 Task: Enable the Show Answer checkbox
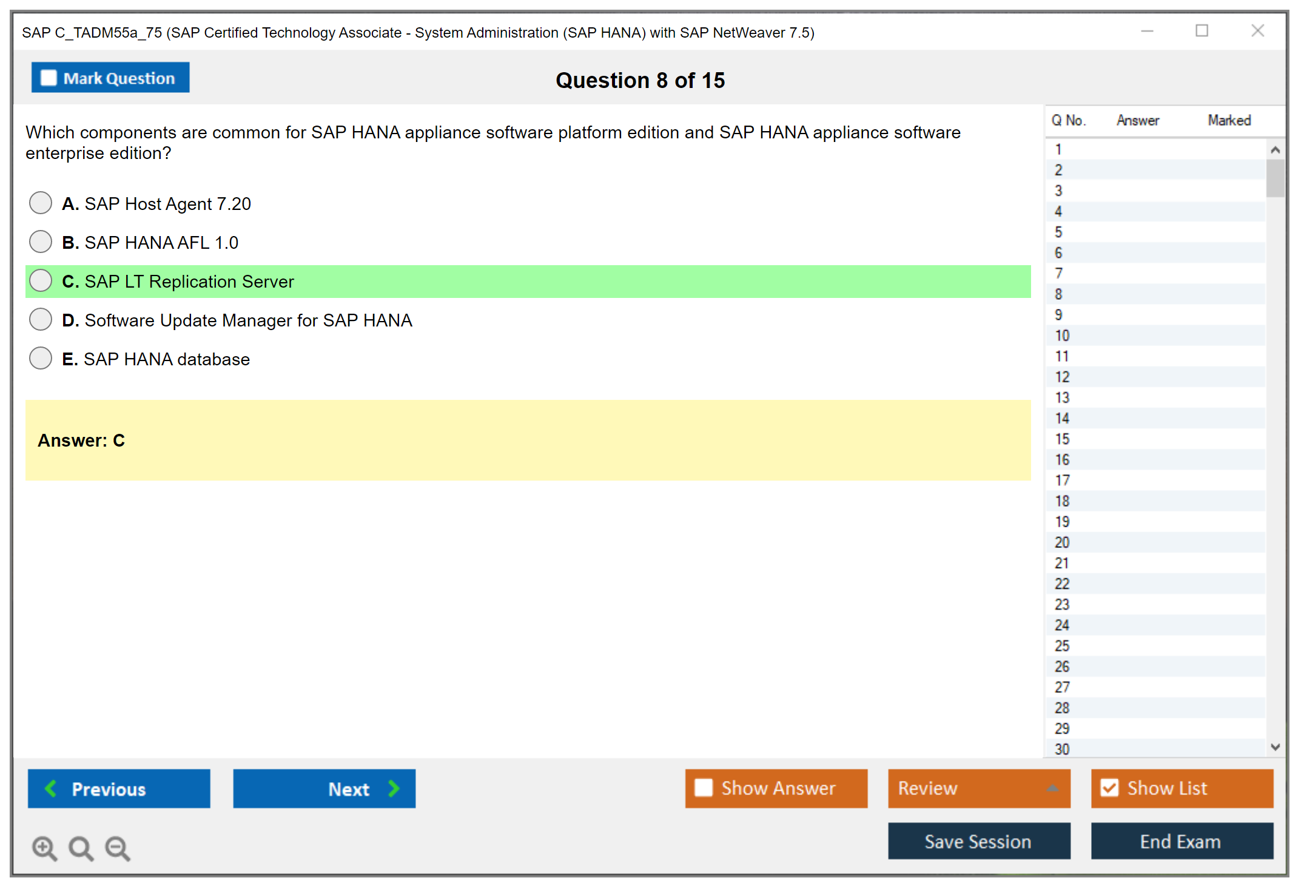(x=704, y=788)
